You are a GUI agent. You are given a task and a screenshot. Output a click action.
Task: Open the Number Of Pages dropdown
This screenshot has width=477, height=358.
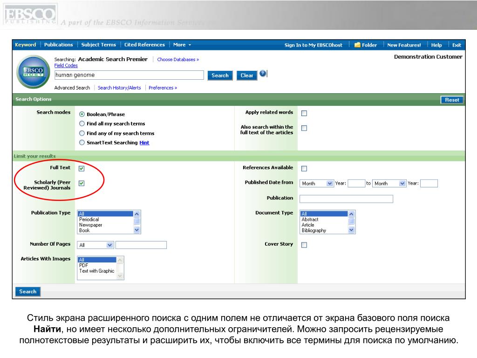coord(95,245)
